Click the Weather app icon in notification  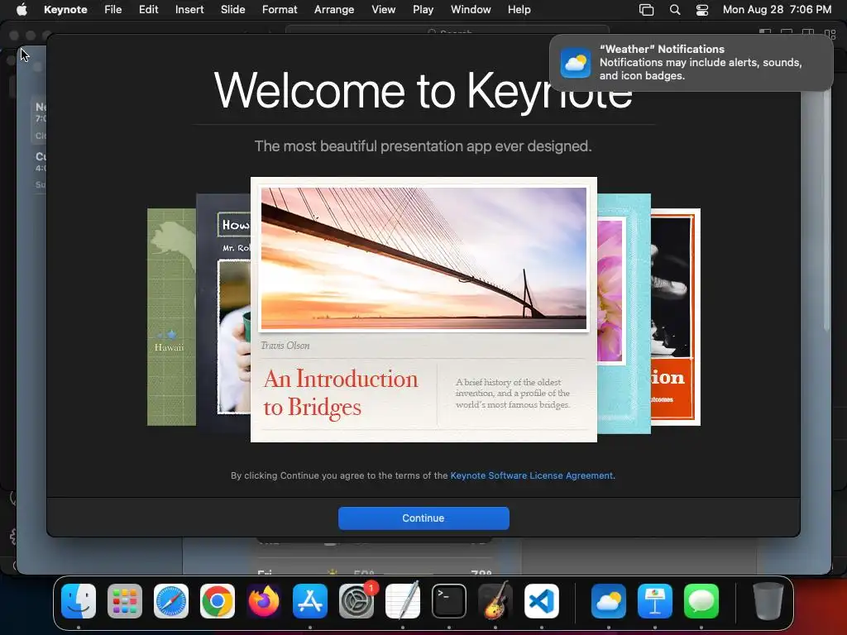[576, 63]
